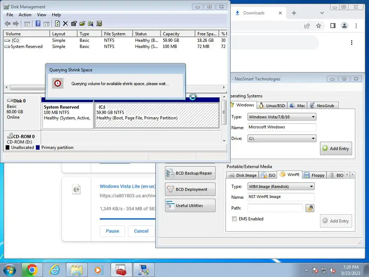Open Chrome's three-dot main menu

(356, 26)
